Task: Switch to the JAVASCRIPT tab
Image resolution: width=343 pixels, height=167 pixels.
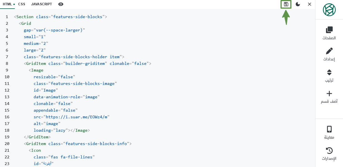Action: tap(42, 4)
